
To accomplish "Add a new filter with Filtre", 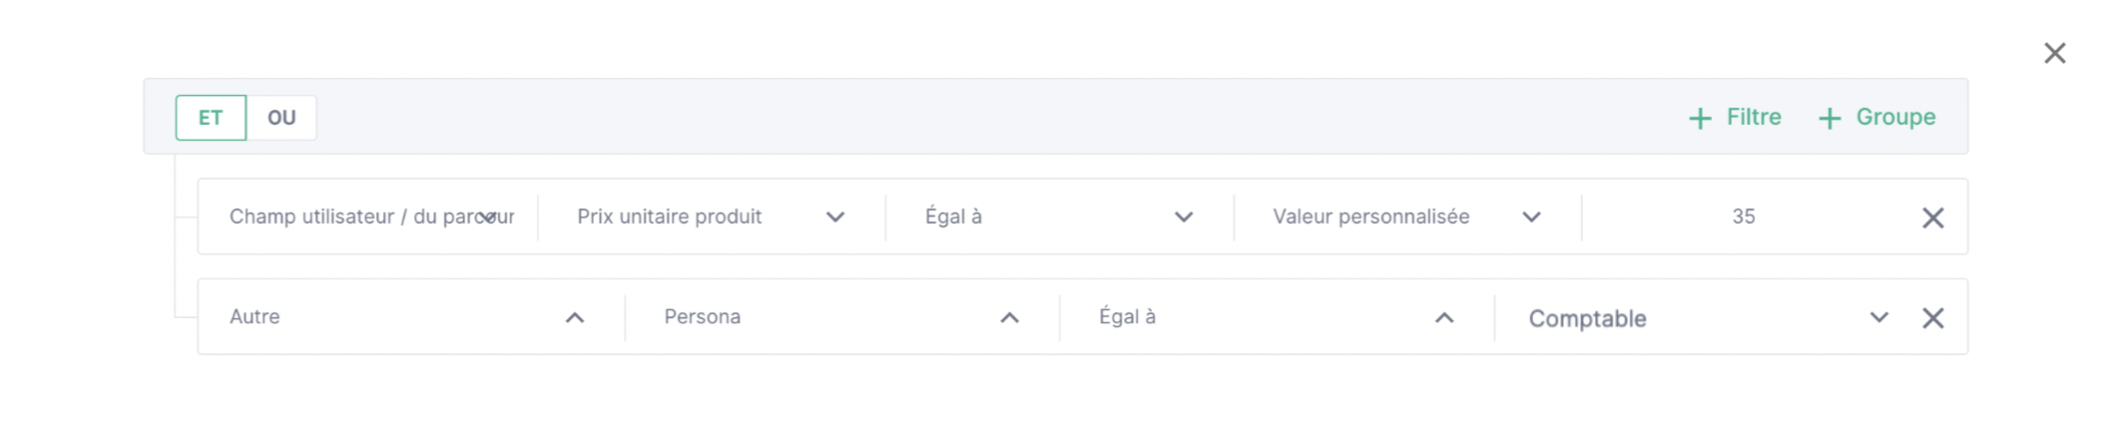I will tap(1735, 118).
